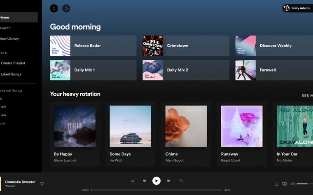Click the Your heavy rotation heading
Viewport: 313px width, 195px height.
pyautogui.click(x=75, y=94)
